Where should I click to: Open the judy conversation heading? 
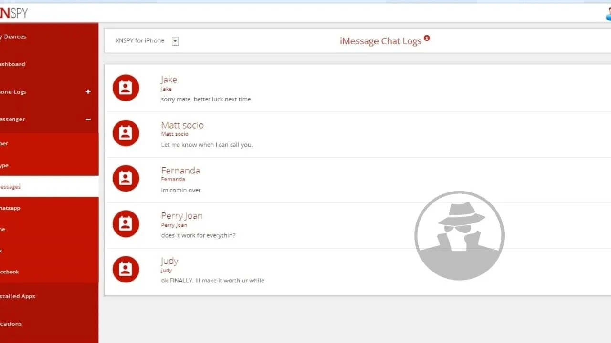169,261
